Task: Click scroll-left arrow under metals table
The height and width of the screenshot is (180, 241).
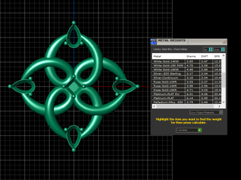Action: click(x=154, y=106)
